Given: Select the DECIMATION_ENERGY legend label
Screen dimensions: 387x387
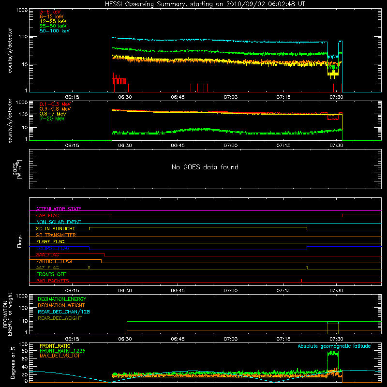Looking at the screenshot, I should (x=62, y=299).
